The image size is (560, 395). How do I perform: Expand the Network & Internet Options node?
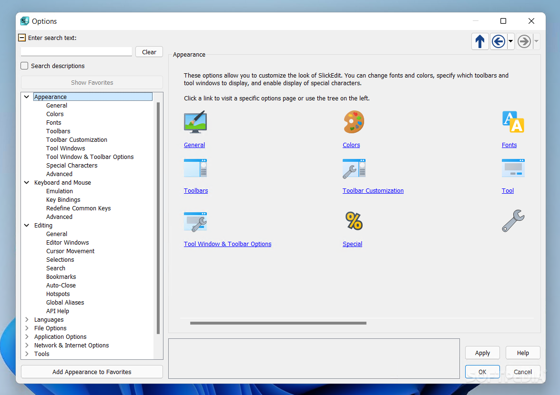27,345
